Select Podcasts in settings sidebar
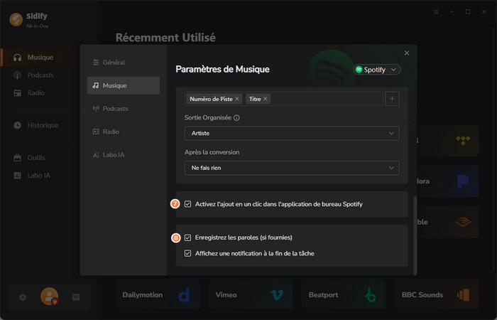The height and width of the screenshot is (320, 497). [x=115, y=109]
